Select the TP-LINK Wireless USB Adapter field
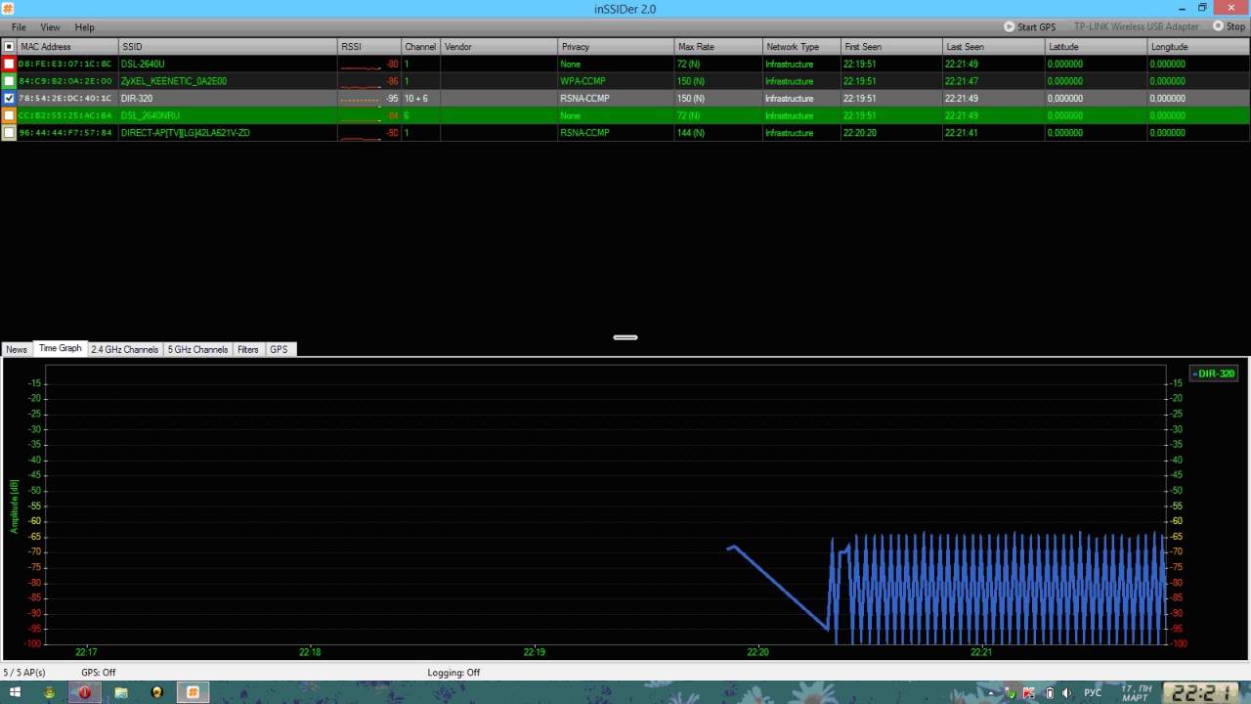This screenshot has width=1251, height=704. coord(1136,26)
